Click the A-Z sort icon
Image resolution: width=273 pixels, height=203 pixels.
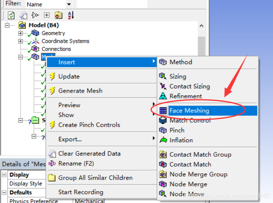[x=71, y=15]
